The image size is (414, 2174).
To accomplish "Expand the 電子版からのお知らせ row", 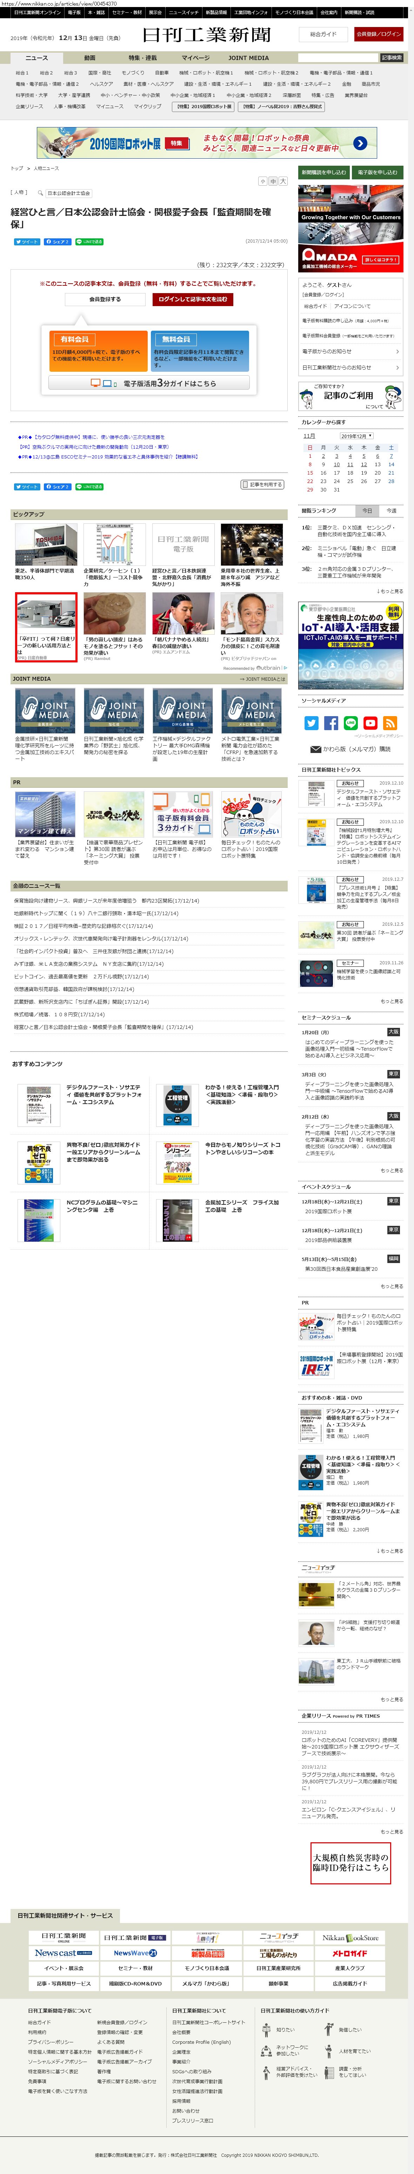I will (350, 351).
